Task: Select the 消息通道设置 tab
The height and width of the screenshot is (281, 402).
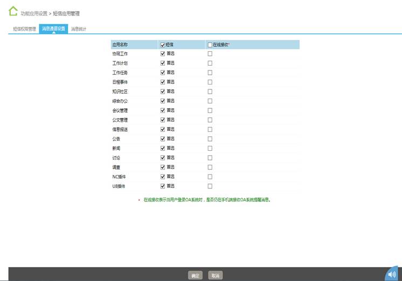Action: pos(53,29)
